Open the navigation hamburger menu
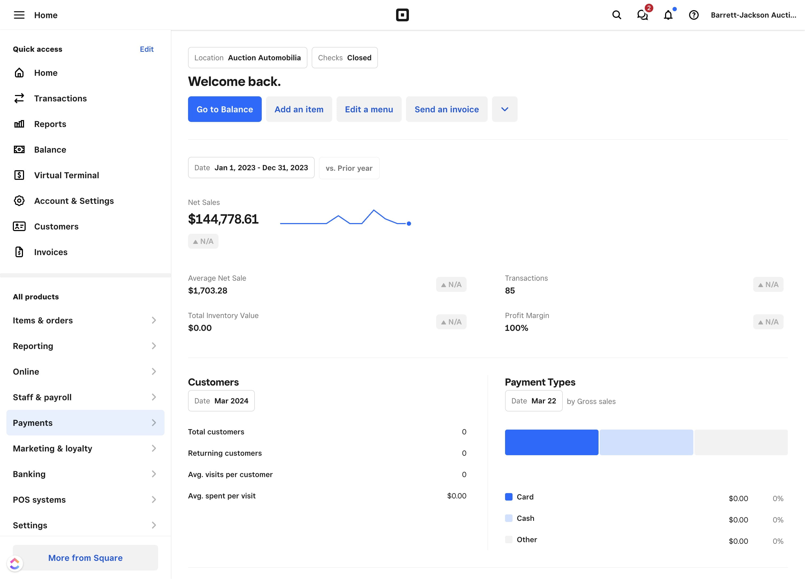The image size is (805, 579). coord(19,15)
